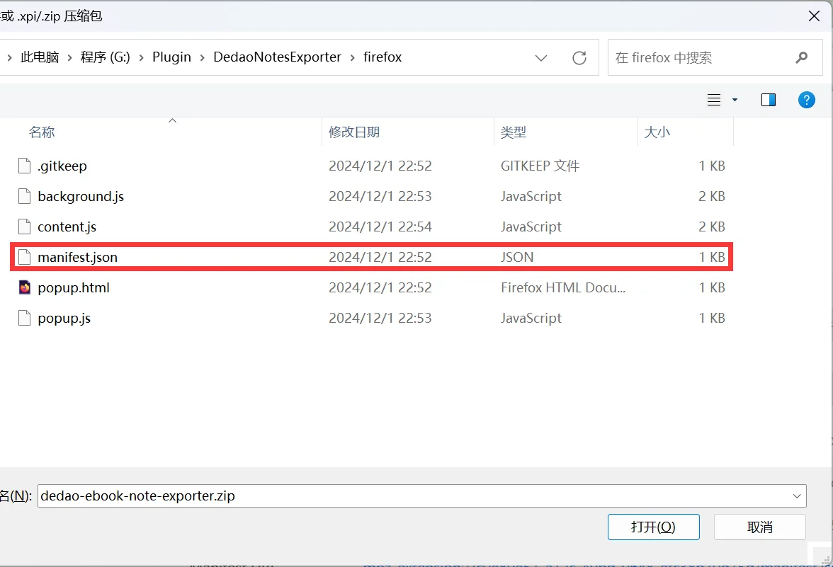Navigate to DedaoNotesExporter breadcrumb
Viewport: 833px width, 567px height.
[278, 57]
